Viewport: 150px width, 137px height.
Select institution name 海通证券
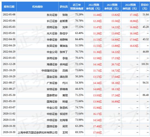pyautogui.click(x=52, y=64)
